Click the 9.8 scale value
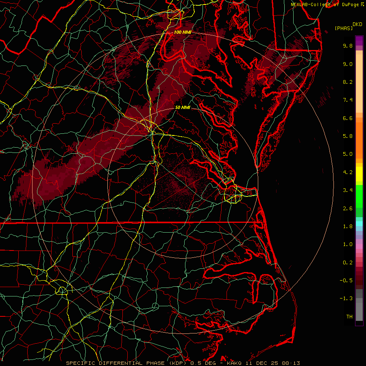The image size is (366, 366). coord(348,46)
